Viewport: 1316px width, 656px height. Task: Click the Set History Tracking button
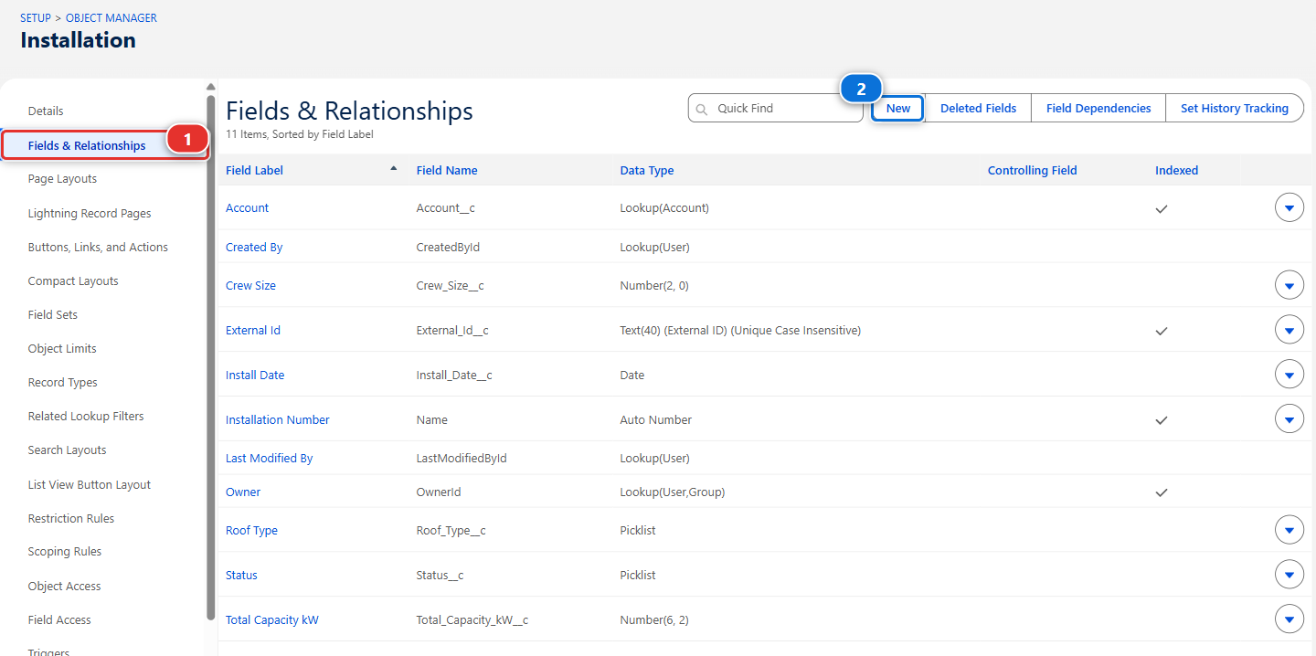(x=1235, y=108)
